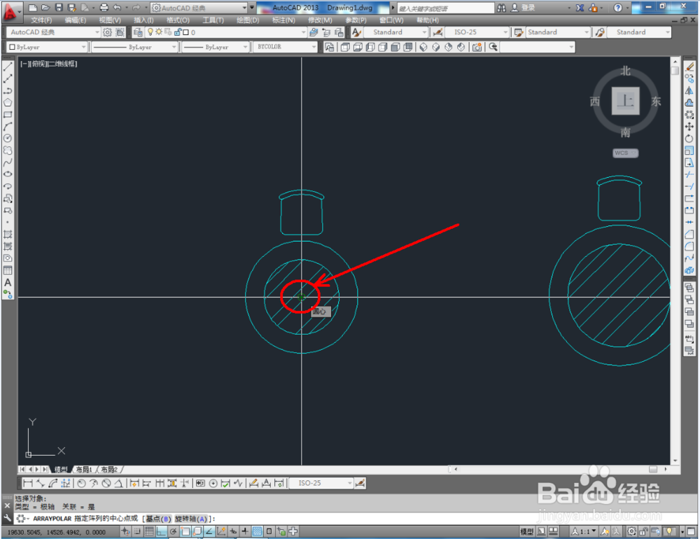The height and width of the screenshot is (539, 700).
Task: Expand the layer list dropdown showing 0
Action: (304, 32)
